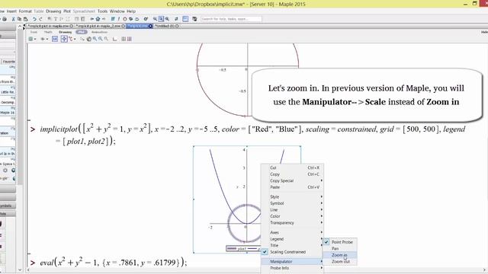The image size is (488, 274).
Task: Open the Home page house icon
Action: tap(98, 19)
